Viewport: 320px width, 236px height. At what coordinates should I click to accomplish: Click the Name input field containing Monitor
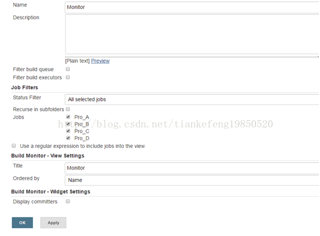point(192,7)
